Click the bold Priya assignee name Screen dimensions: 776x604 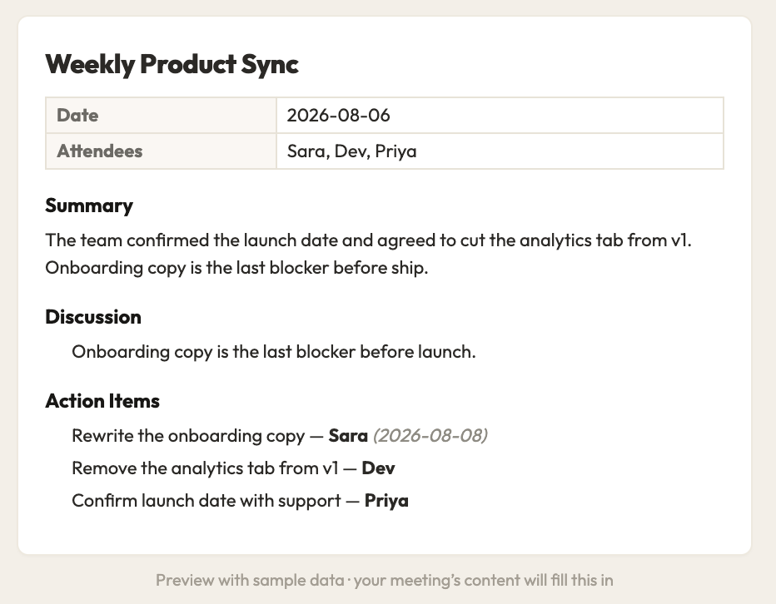click(386, 501)
